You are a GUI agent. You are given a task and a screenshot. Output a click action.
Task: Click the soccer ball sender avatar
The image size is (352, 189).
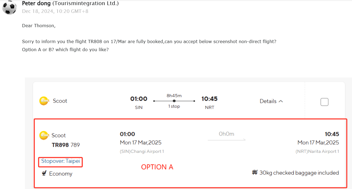pos(9,7)
